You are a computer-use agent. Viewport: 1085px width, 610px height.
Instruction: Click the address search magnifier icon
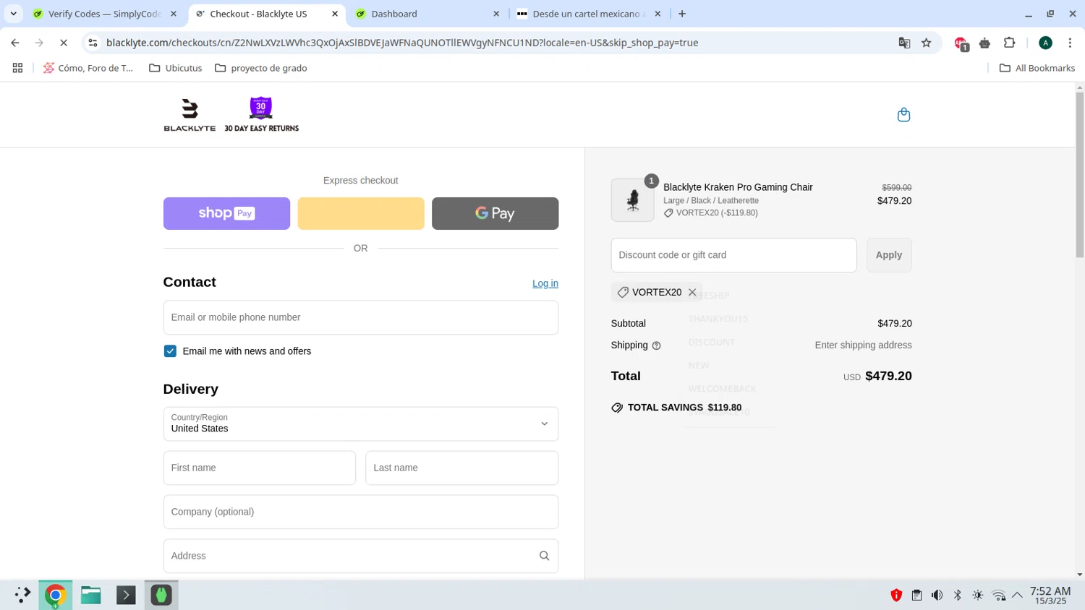pos(544,556)
